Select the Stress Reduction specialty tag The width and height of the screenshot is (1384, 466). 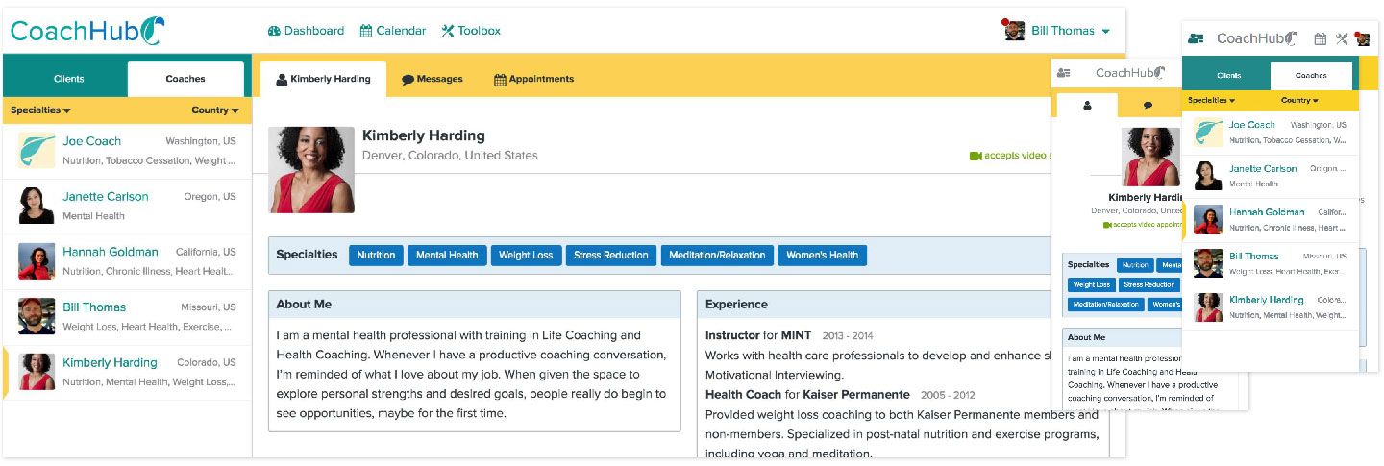tap(611, 255)
